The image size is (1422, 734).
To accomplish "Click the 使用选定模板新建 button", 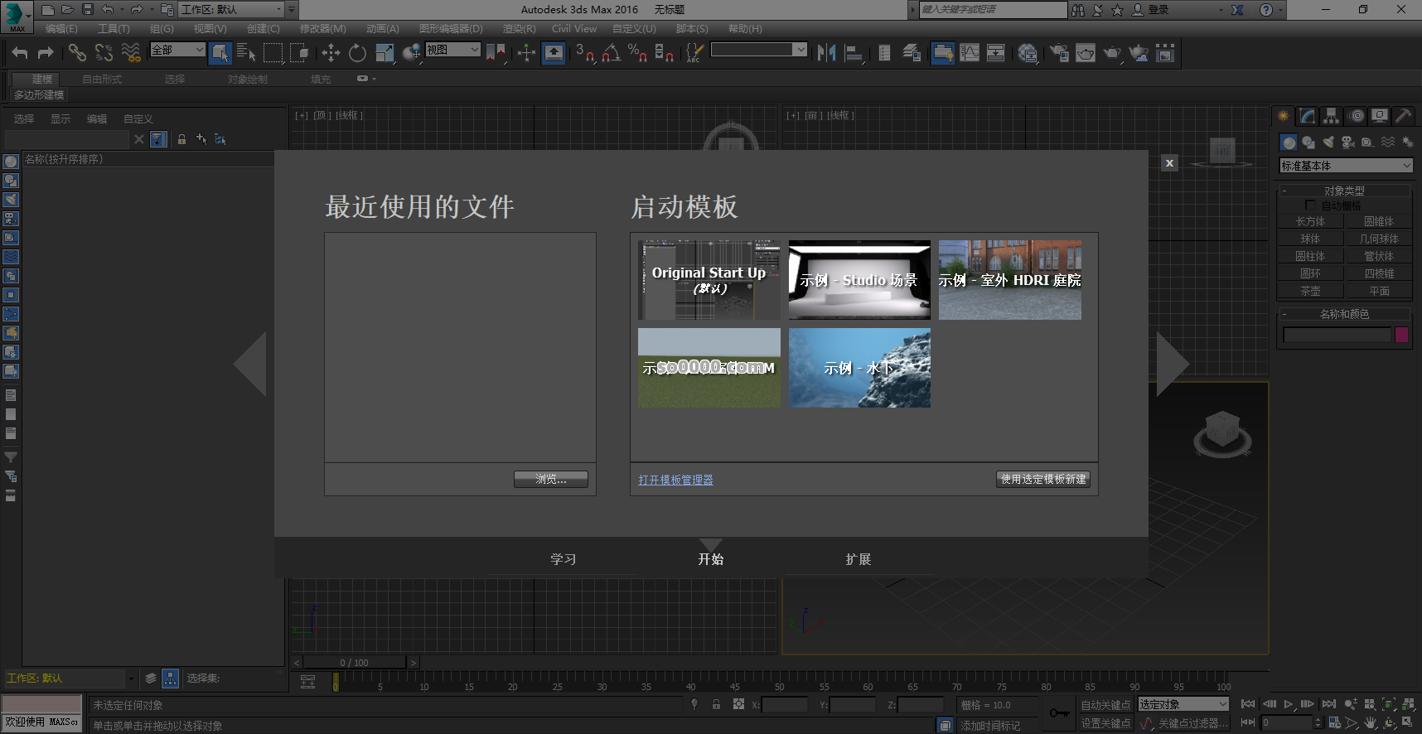I will [x=1042, y=479].
